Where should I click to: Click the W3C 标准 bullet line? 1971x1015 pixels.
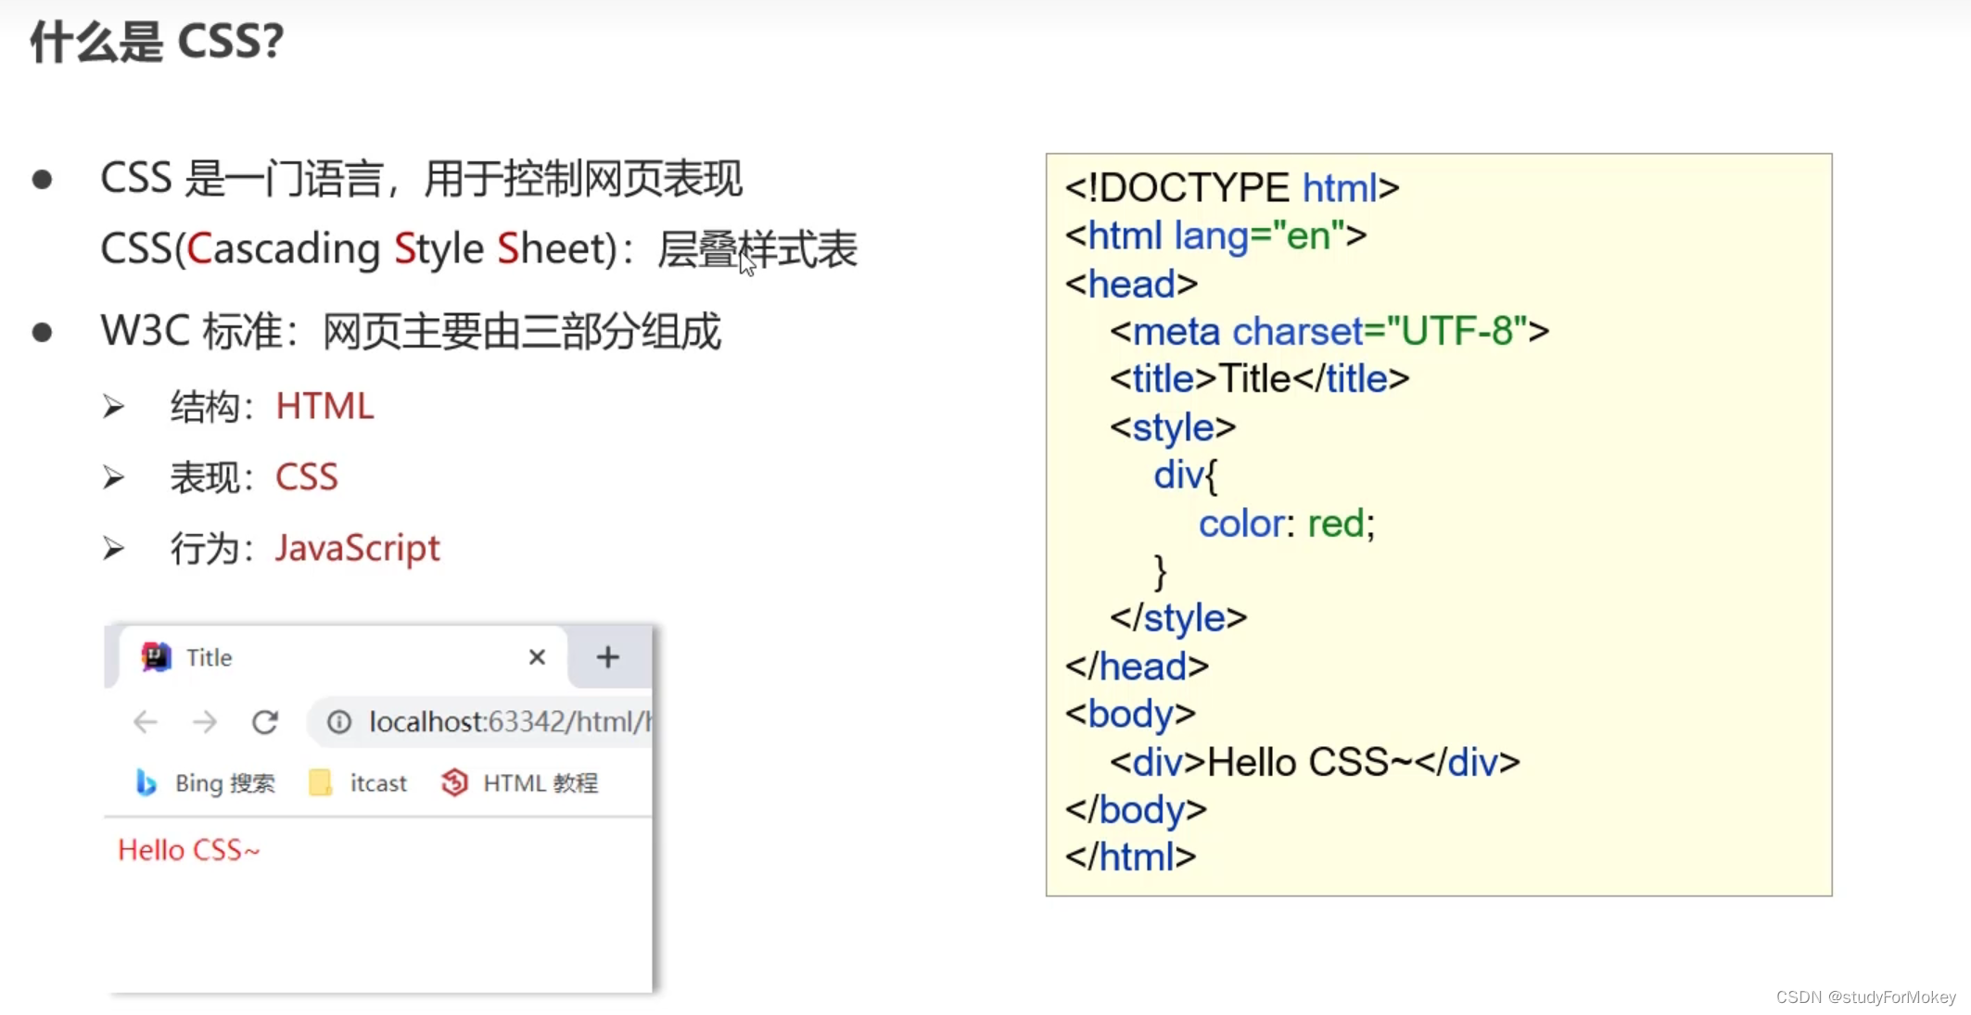(410, 331)
